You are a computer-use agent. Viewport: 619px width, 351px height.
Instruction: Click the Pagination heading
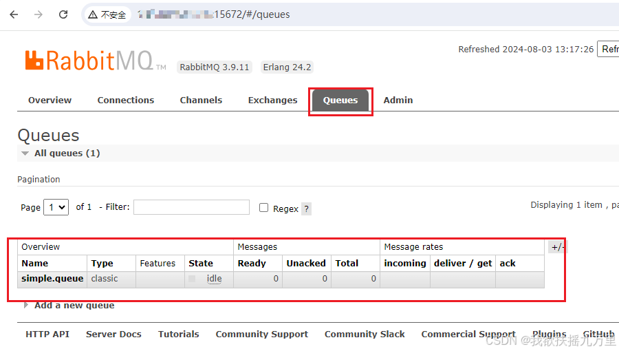[x=39, y=180]
